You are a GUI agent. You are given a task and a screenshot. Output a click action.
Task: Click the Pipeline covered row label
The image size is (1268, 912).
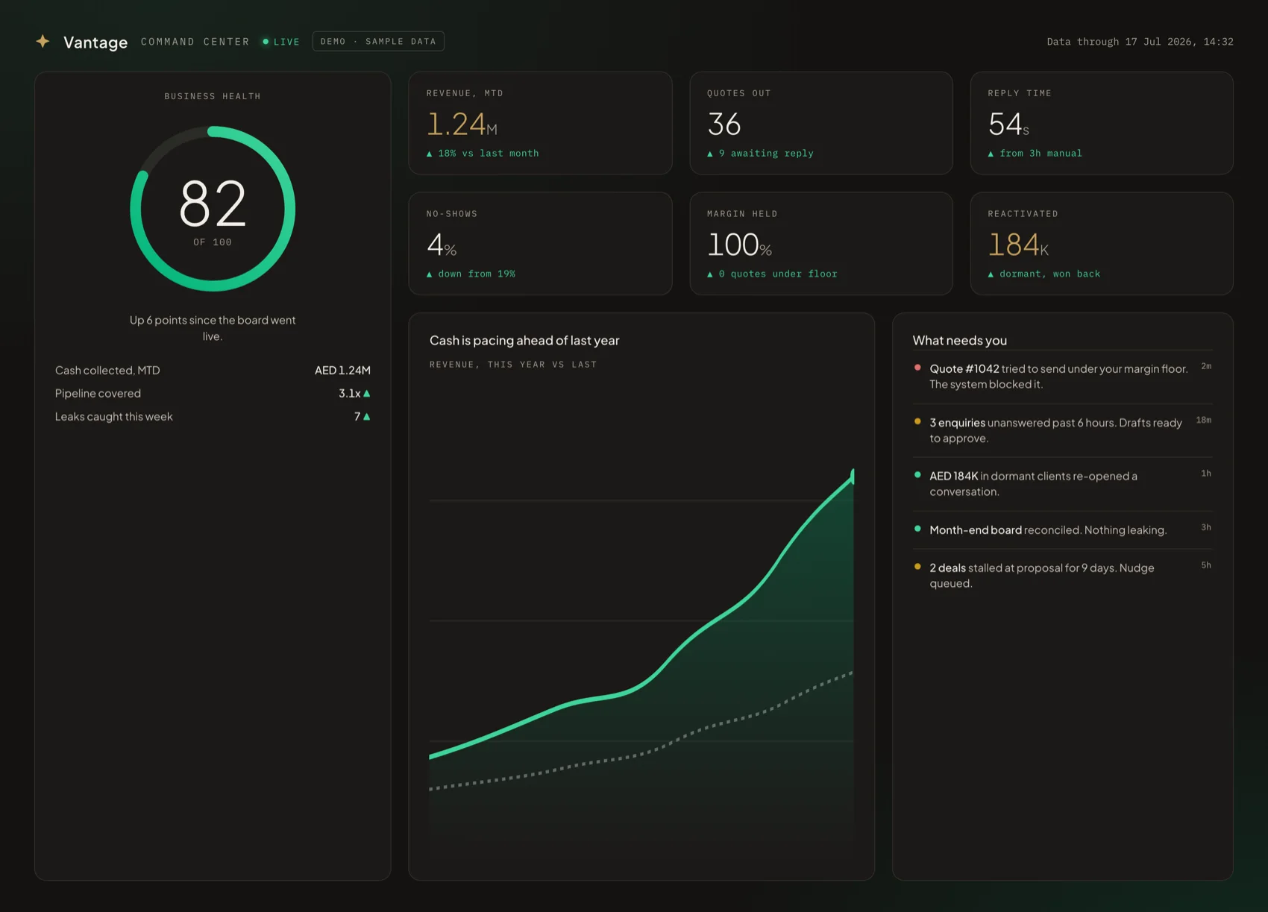click(x=98, y=394)
